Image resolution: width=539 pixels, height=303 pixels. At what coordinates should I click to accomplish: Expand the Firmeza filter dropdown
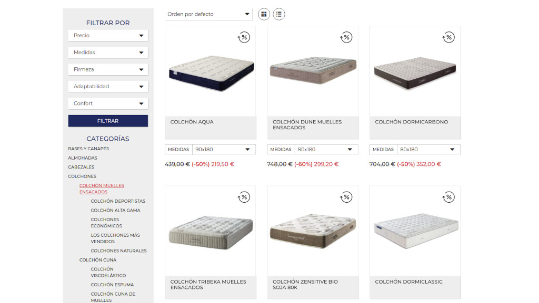(108, 69)
